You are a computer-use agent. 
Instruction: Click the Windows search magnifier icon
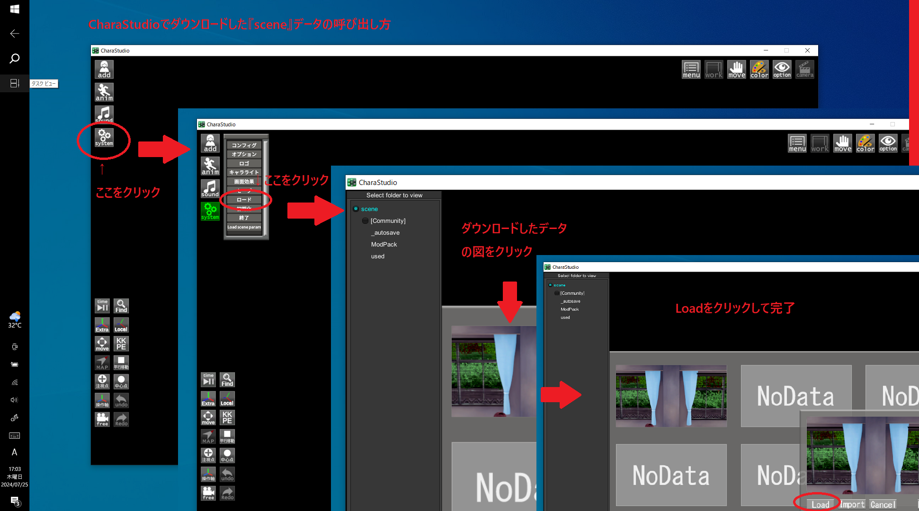point(15,58)
